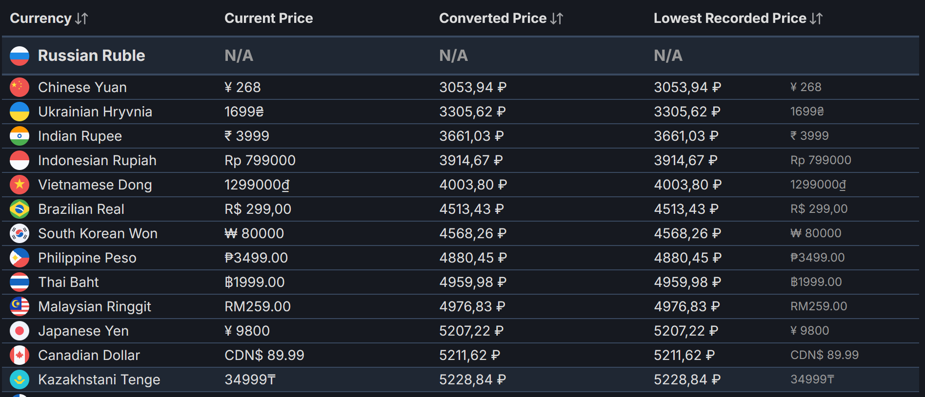Click the Brazilian Real flag icon
The height and width of the screenshot is (397, 925).
[20, 209]
